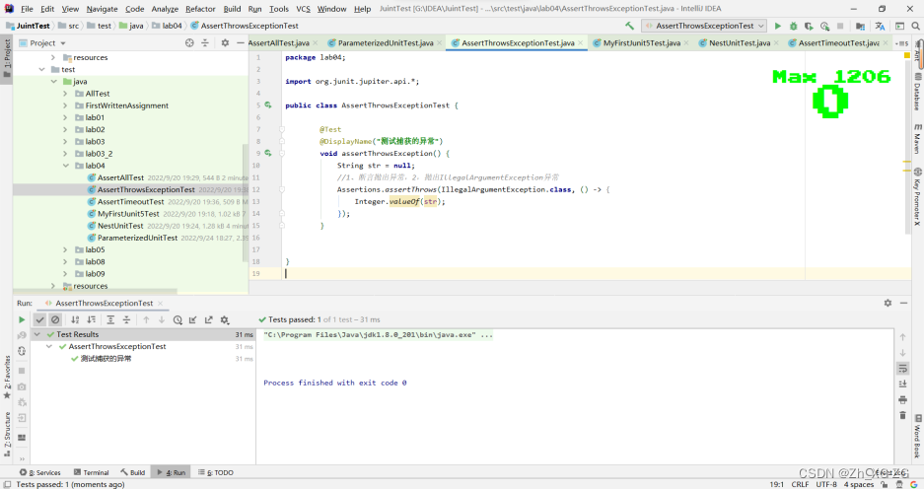Viewport: 924px width, 489px height.
Task: Open Project Structure dialog icon
Action: coord(860,26)
